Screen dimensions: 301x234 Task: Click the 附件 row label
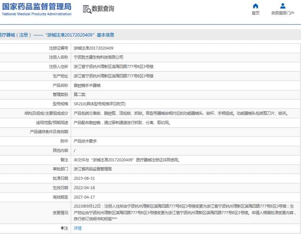point(64,141)
